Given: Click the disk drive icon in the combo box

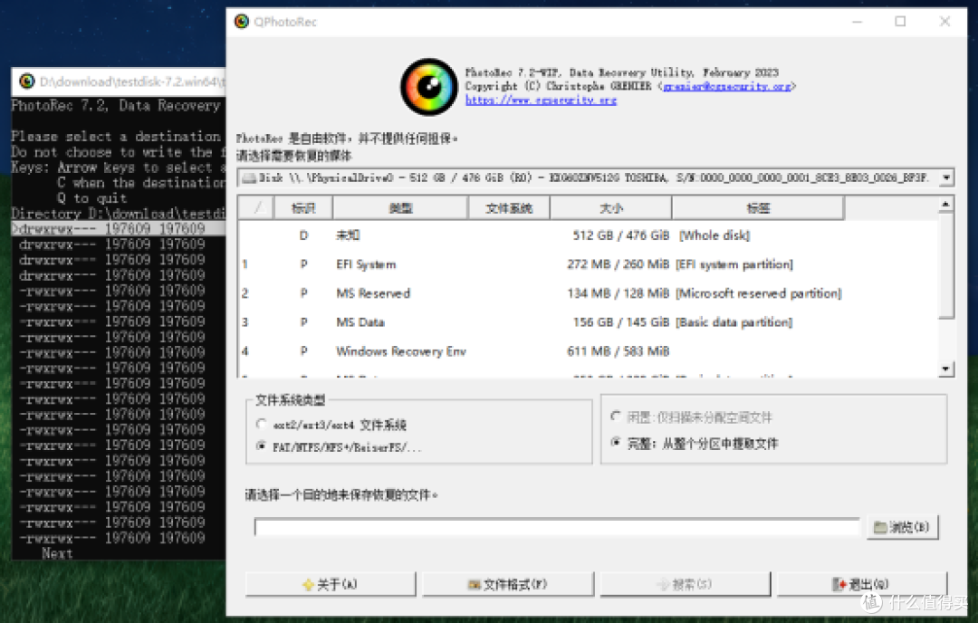Looking at the screenshot, I should 249,178.
